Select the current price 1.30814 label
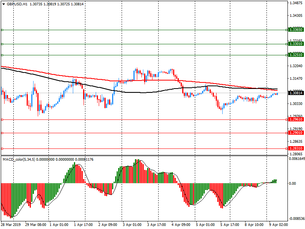Viewport: 305px width, 229px height. (296, 93)
